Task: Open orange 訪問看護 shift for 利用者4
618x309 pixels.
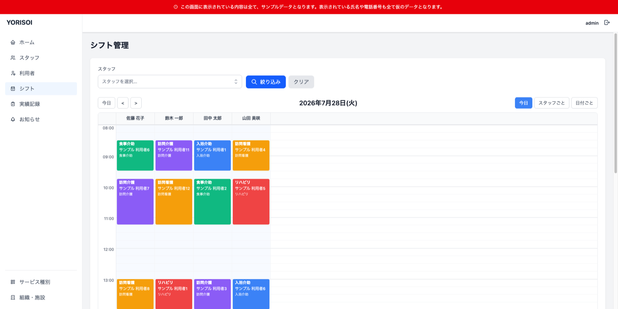Action: click(251, 155)
